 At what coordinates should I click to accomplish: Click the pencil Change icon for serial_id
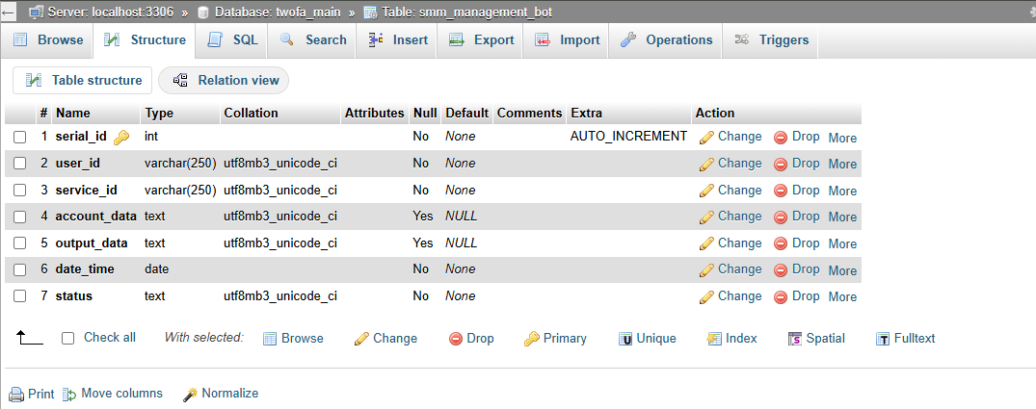(706, 138)
